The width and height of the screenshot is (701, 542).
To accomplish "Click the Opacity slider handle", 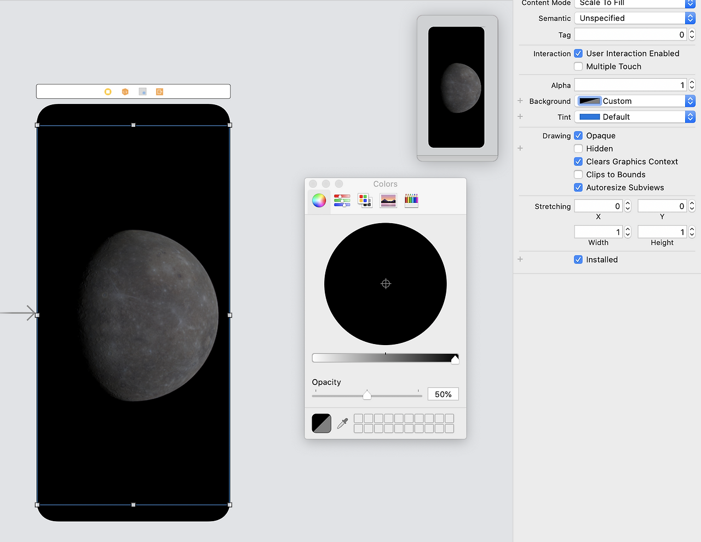I will (x=367, y=395).
